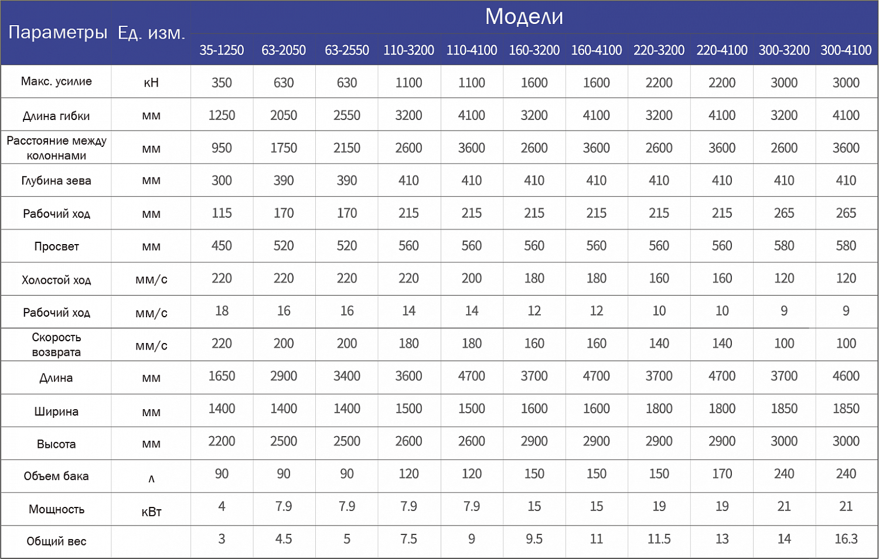Click the "110-4100" model column header
This screenshot has height=559, width=879.
(472, 50)
